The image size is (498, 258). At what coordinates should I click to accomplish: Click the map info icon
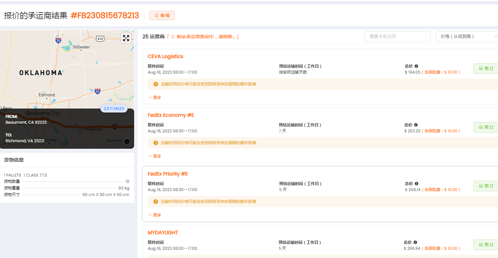point(127,141)
